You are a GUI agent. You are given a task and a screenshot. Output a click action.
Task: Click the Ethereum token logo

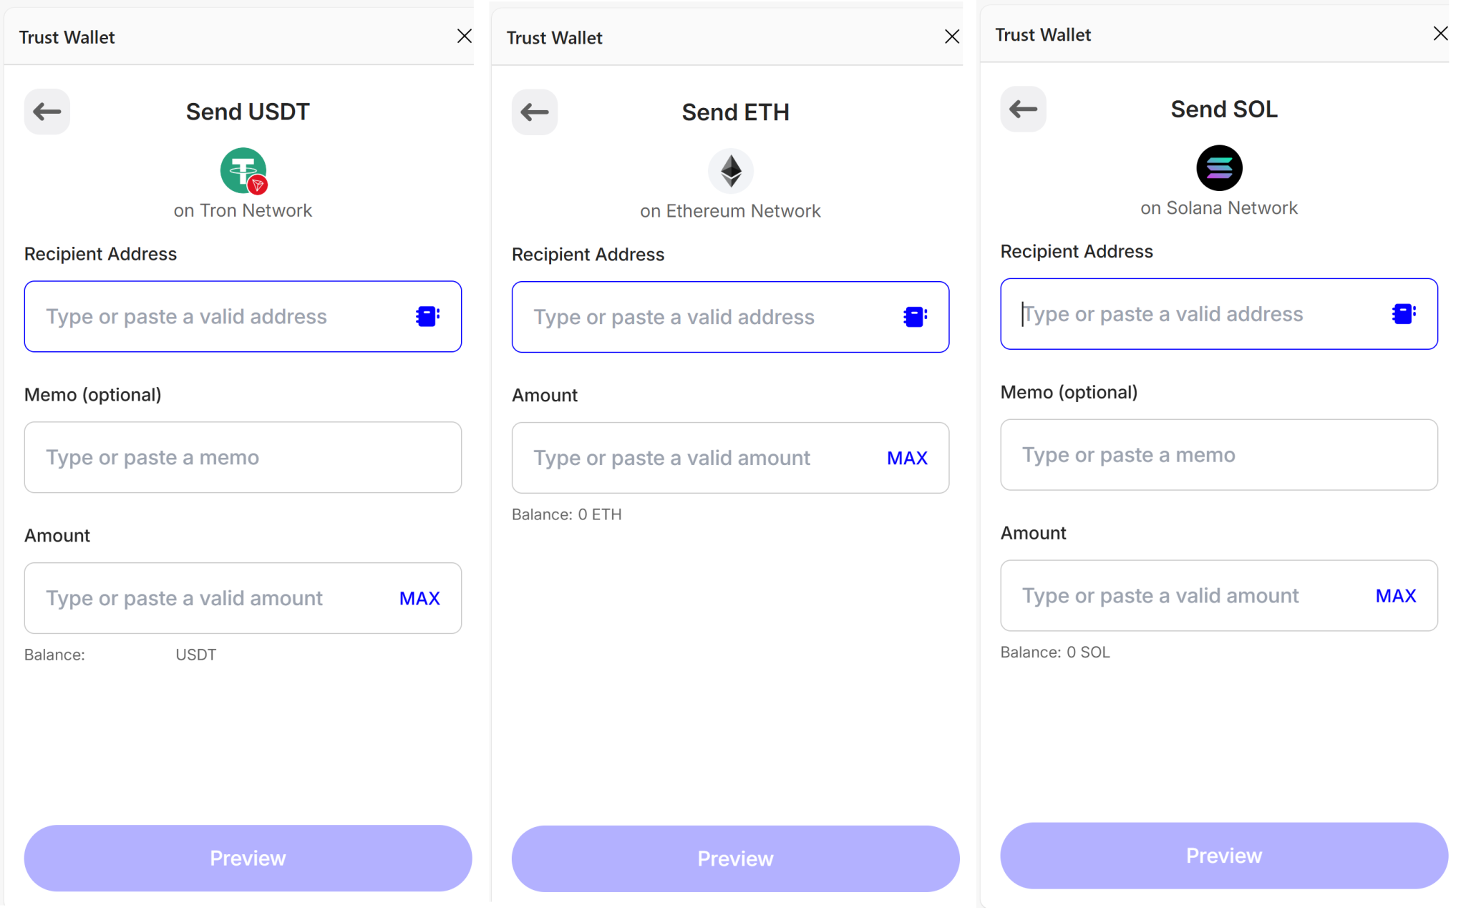(731, 171)
